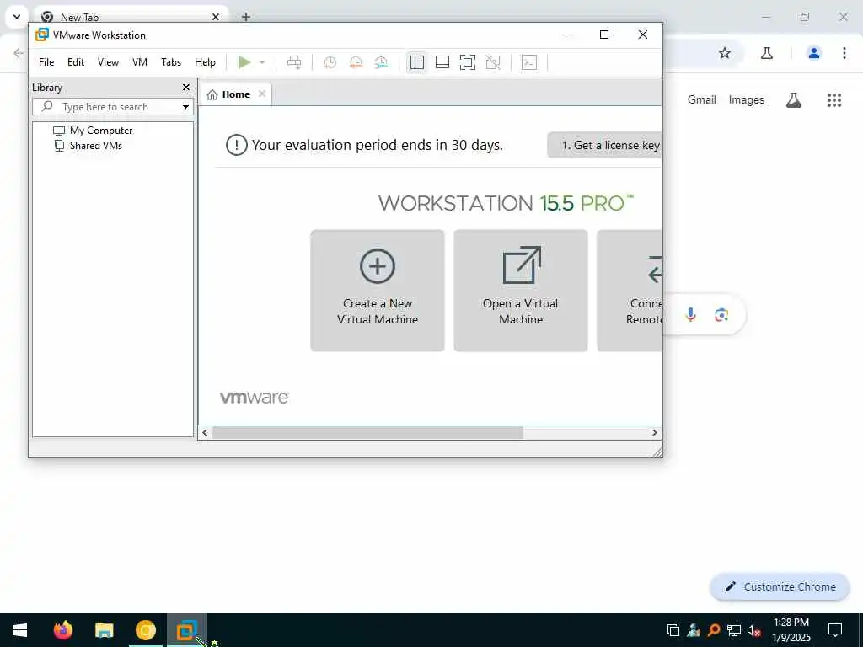The height and width of the screenshot is (647, 863).
Task: Open the Windows notification center
Action: pos(835,630)
